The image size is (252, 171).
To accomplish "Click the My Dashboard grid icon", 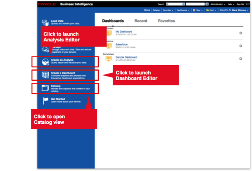I will [x=109, y=33].
